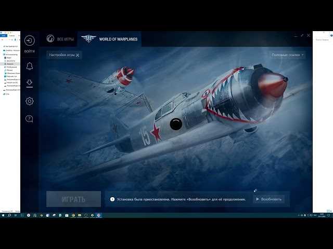This screenshot has height=249, width=333.
Task: Open the notifications bell icon
Action: [30, 66]
